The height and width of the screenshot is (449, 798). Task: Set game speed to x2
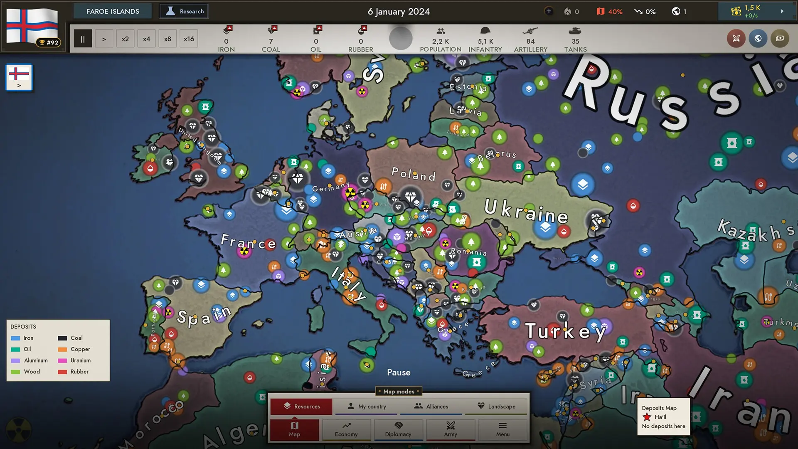[x=125, y=39]
